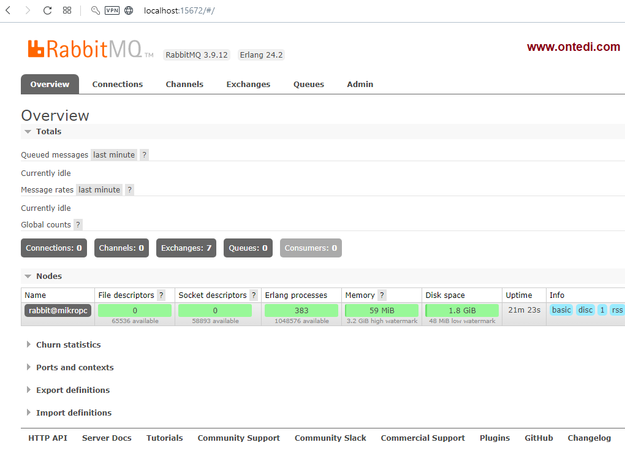
Task: Expand Ports and contexts
Action: 70,367
